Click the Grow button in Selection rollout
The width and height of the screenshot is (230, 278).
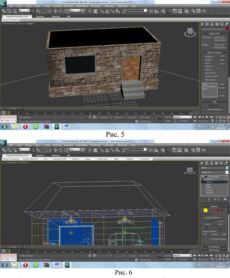tap(221, 224)
